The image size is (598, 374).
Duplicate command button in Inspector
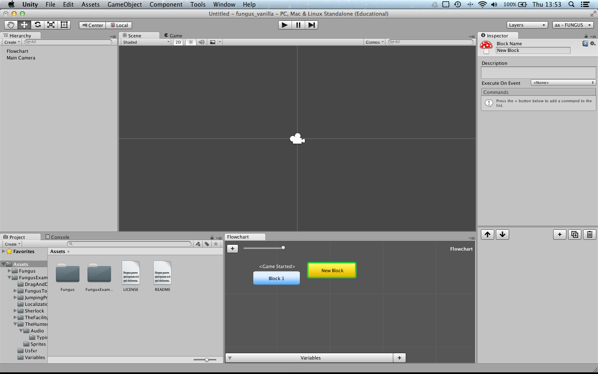point(575,234)
